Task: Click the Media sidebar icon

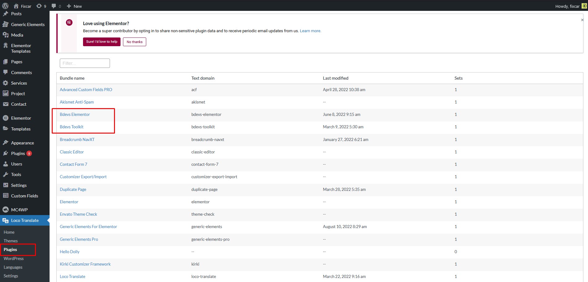Action: click(x=6, y=35)
